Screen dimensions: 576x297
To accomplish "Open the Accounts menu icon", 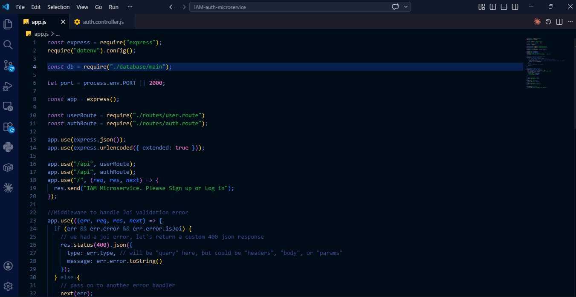I will [8, 266].
